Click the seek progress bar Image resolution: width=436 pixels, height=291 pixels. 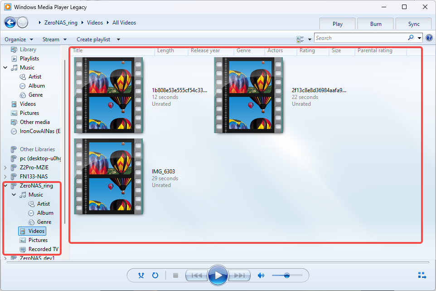218,262
